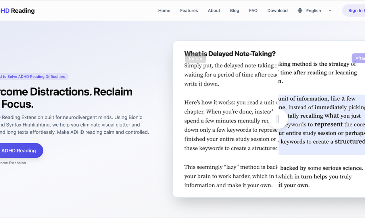This screenshot has width=365, height=218.
Task: Click the Solve ADHD Reading Difficulties badge
Action: coord(34,77)
